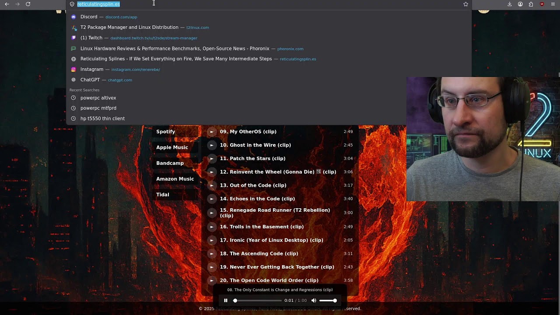Select the Instagram suggestion
The width and height of the screenshot is (560, 315).
269,69
